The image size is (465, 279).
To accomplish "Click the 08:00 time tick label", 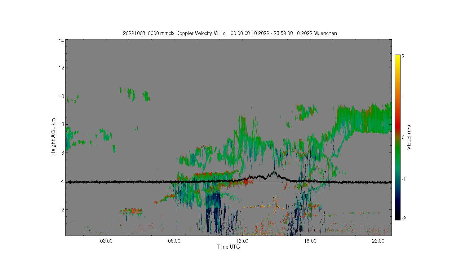I will pyautogui.click(x=174, y=241).
